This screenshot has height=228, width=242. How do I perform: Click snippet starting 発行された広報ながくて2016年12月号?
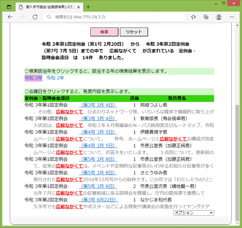click(x=123, y=180)
